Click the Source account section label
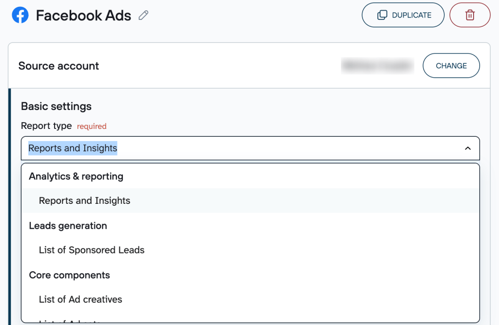 tap(58, 66)
